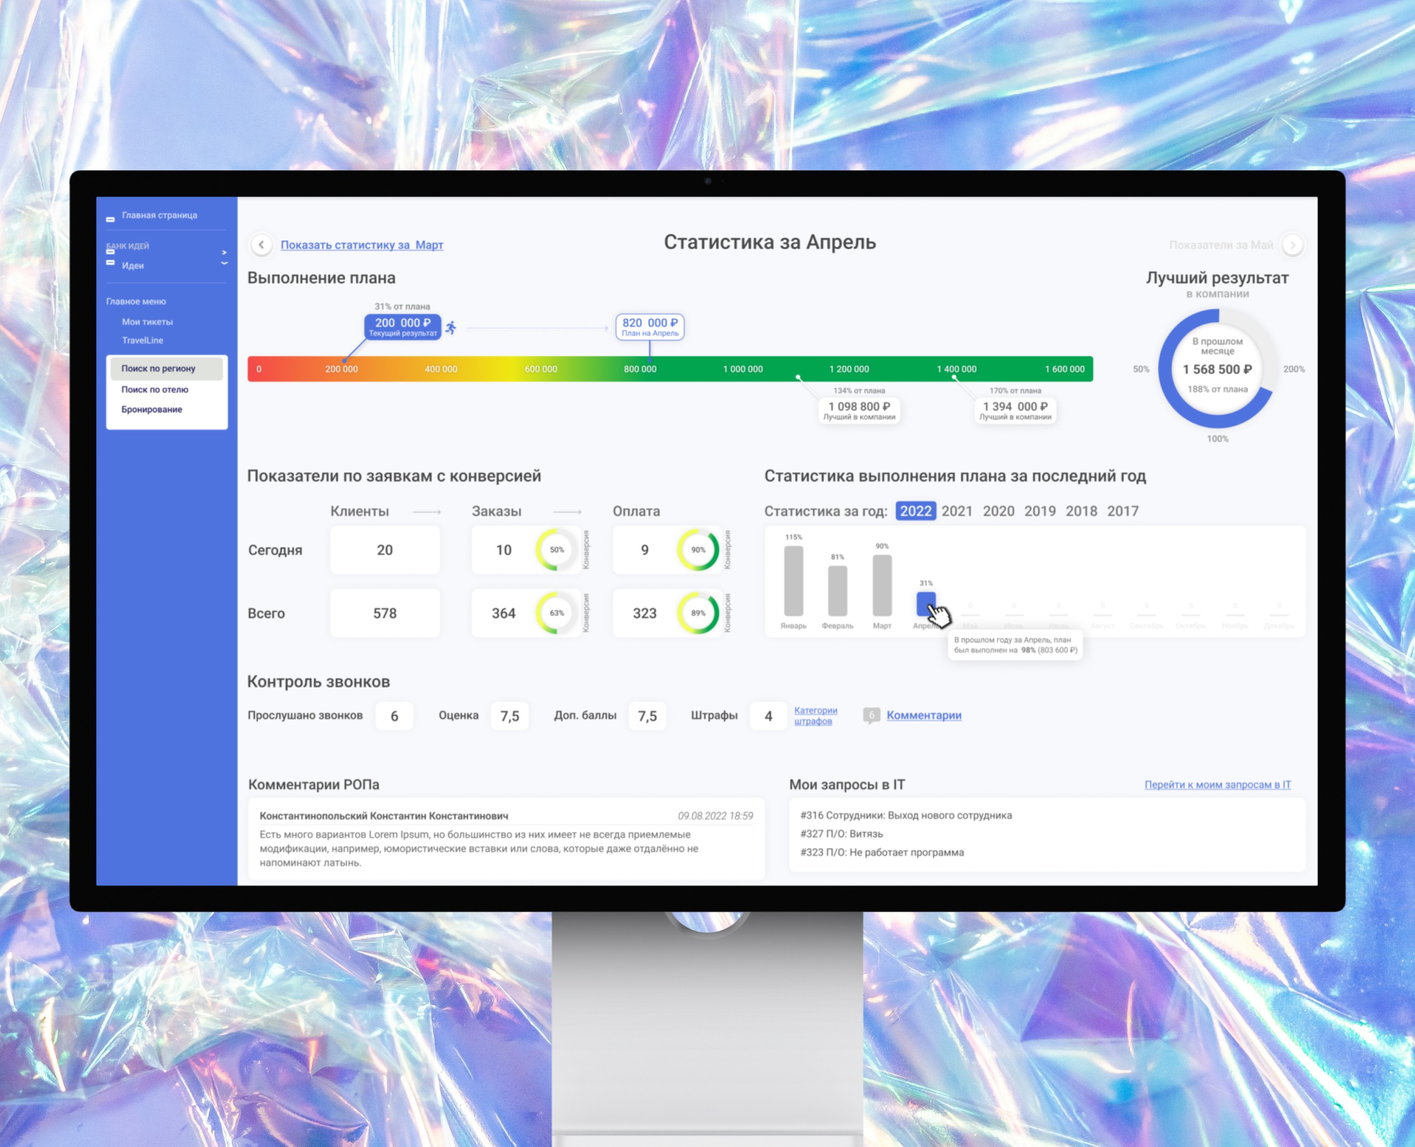Click the 63% conversion ring for orders

coord(556,612)
